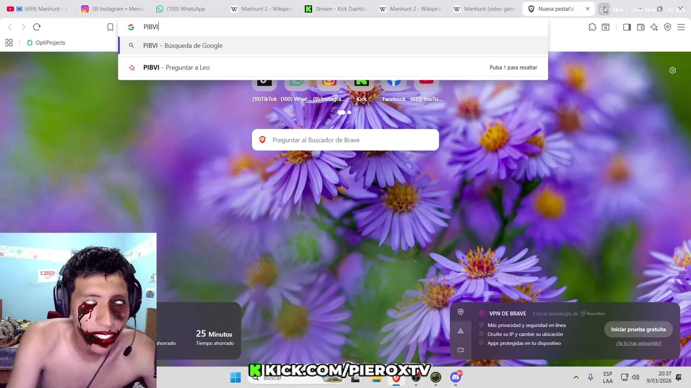Open Discord from the taskbar
Viewport: 691px width, 388px height.
456,377
